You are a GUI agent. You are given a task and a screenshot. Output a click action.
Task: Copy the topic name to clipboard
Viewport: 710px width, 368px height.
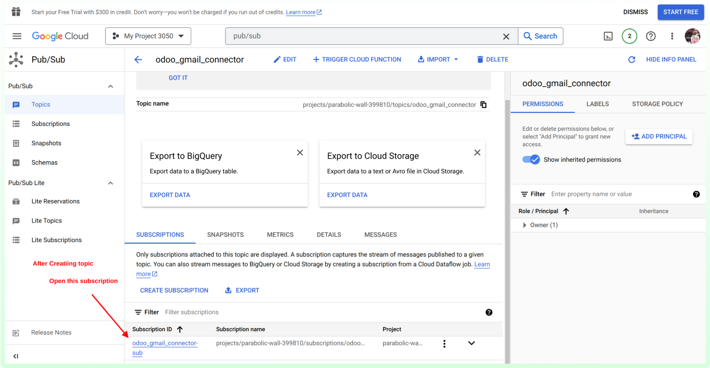click(x=483, y=105)
